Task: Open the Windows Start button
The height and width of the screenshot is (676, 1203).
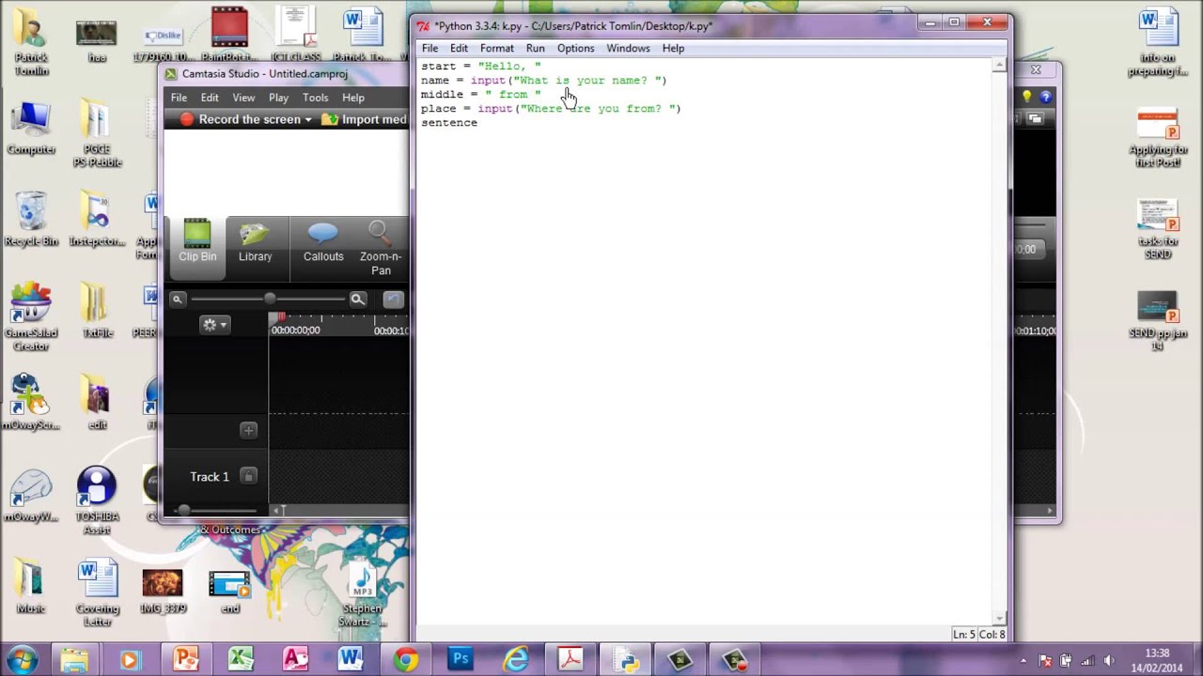Action: [x=22, y=658]
